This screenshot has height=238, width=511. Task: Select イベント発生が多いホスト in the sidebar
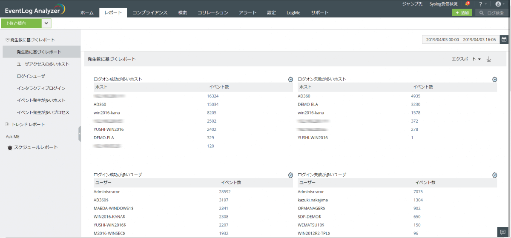coord(41,100)
